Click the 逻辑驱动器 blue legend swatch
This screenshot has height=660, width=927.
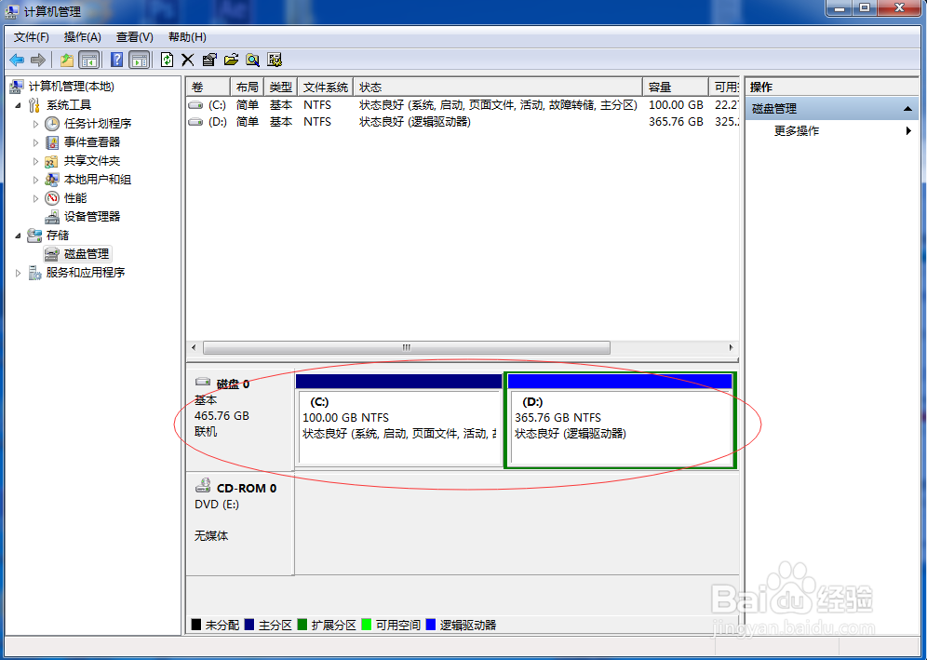point(430,625)
